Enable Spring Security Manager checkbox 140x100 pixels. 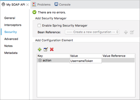(39, 25)
